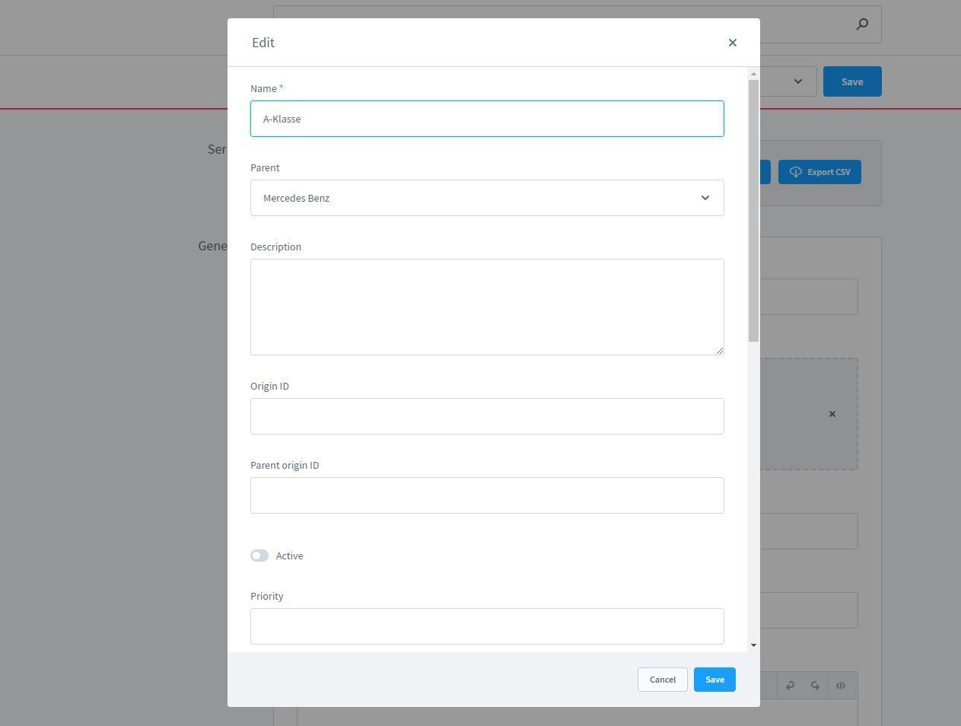Click the chevron arrow in the Parent select
Image resolution: width=961 pixels, height=726 pixels.
coord(705,198)
